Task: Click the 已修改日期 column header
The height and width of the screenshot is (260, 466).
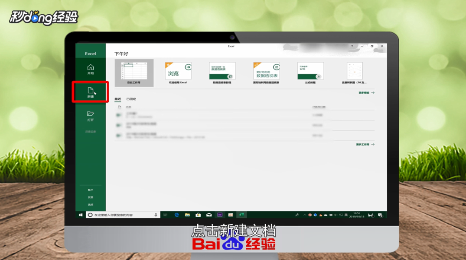Action: coord(319,107)
